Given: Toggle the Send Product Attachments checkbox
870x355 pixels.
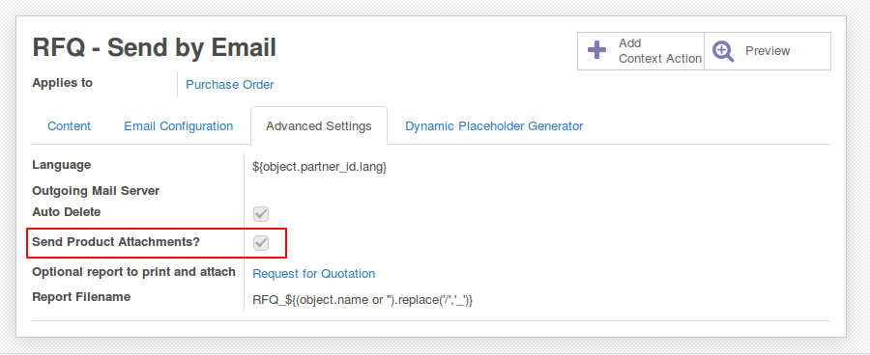Looking at the screenshot, I should pyautogui.click(x=261, y=243).
